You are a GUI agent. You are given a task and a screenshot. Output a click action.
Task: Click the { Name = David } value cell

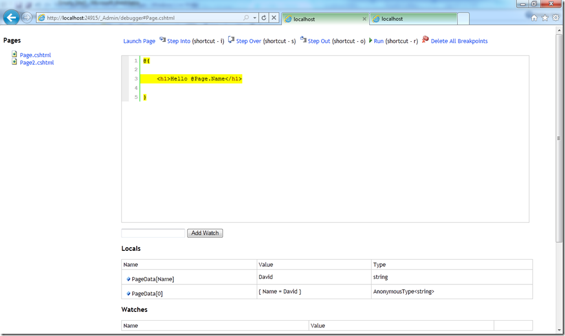(314, 292)
